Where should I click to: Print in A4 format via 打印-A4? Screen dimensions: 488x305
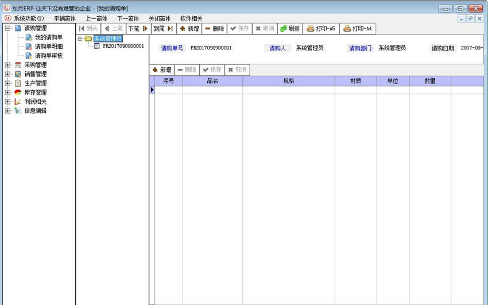358,29
